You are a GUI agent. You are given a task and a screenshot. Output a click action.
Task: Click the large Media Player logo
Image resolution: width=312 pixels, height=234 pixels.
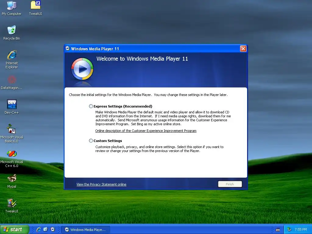pos(82,69)
